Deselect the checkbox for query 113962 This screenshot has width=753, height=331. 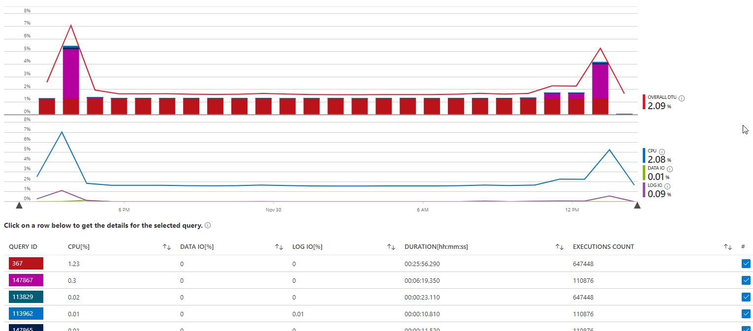tap(746, 314)
